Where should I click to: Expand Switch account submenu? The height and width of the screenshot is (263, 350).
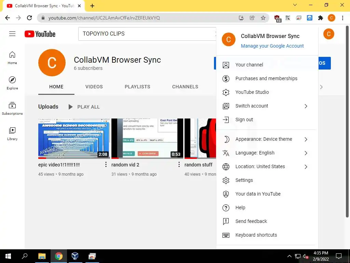click(266, 106)
